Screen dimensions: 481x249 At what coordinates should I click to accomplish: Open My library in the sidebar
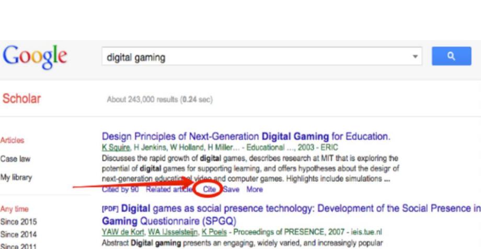click(16, 177)
